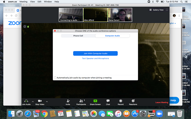The image size is (191, 119).
Task: Click Chrome profile avatar
Action: 174,16
